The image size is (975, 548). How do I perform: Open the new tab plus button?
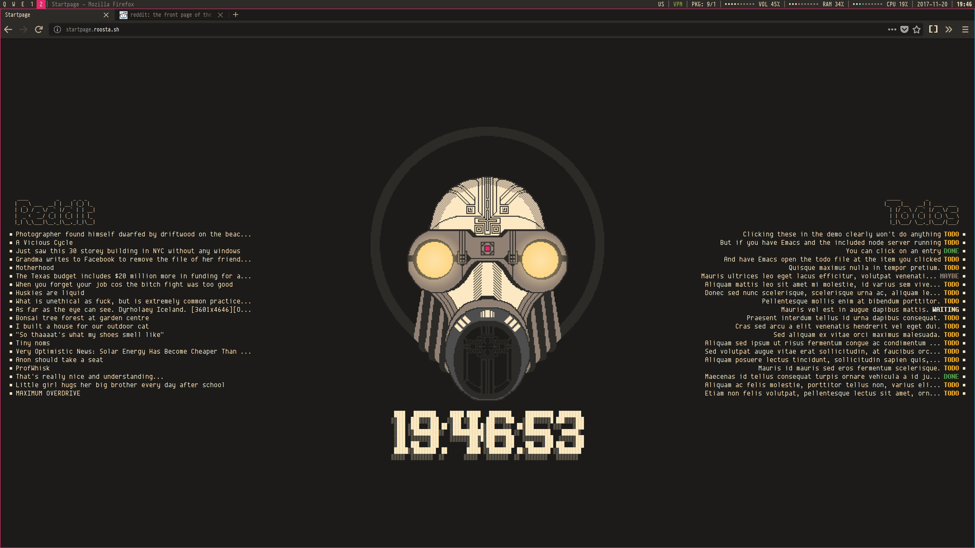coord(235,15)
